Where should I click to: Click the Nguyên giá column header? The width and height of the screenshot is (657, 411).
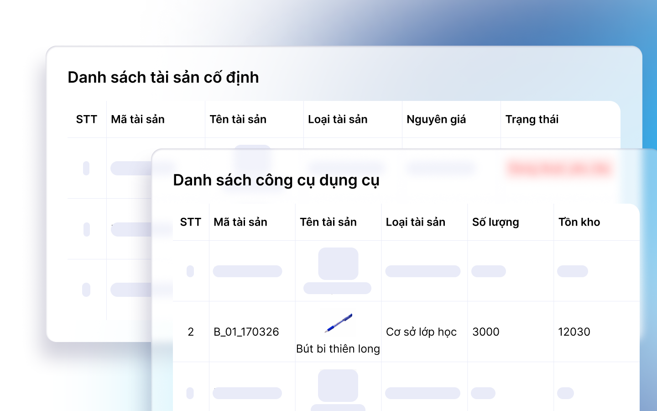[436, 120]
